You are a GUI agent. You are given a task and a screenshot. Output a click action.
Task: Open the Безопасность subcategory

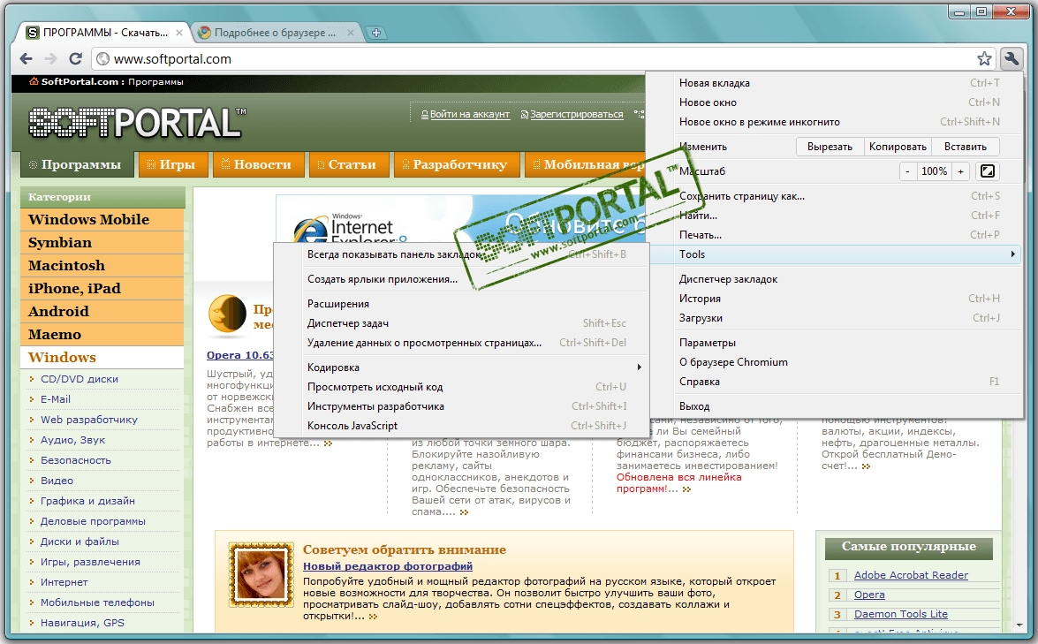75,460
